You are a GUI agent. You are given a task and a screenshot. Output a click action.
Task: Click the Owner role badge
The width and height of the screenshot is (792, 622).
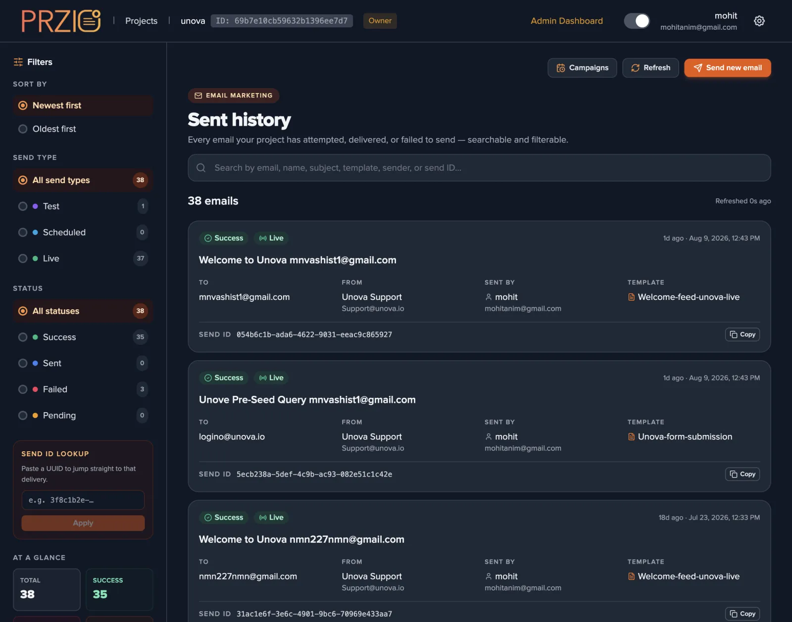pos(380,21)
